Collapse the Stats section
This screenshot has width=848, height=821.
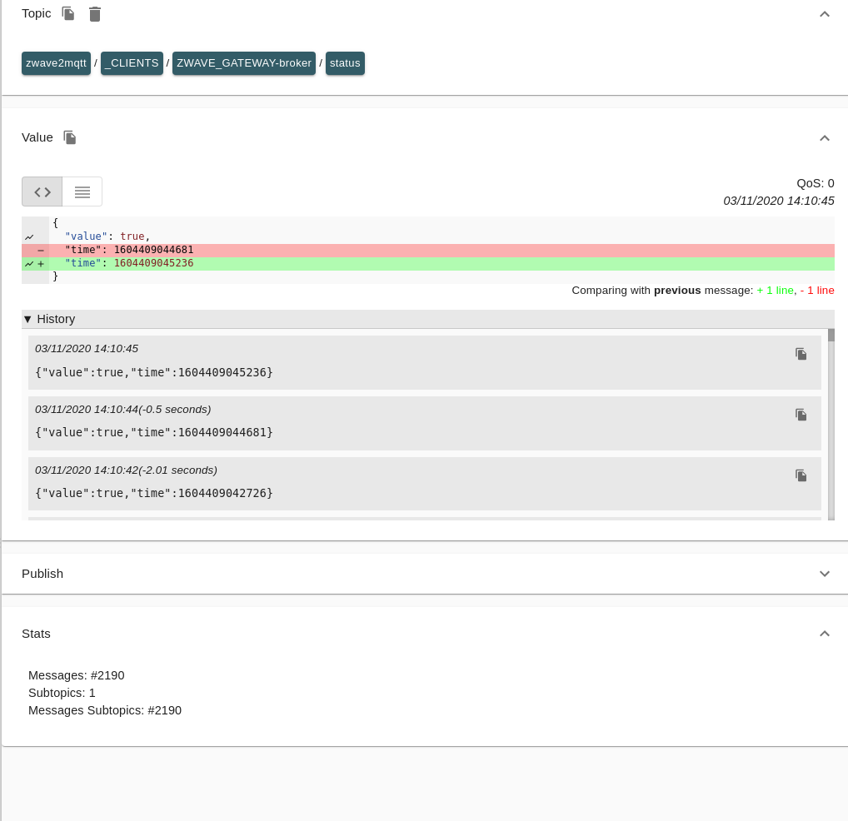[825, 634]
